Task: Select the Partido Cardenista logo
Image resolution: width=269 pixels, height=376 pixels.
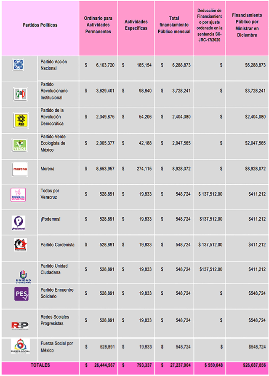Action: pyautogui.click(x=20, y=245)
